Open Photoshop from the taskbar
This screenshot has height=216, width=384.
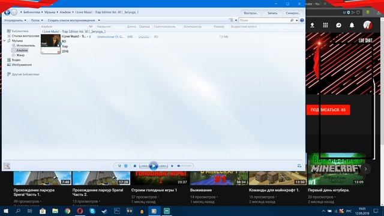[117, 211]
